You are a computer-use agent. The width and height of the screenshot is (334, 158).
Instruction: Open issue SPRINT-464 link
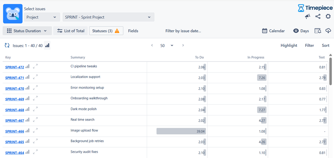click(14, 153)
